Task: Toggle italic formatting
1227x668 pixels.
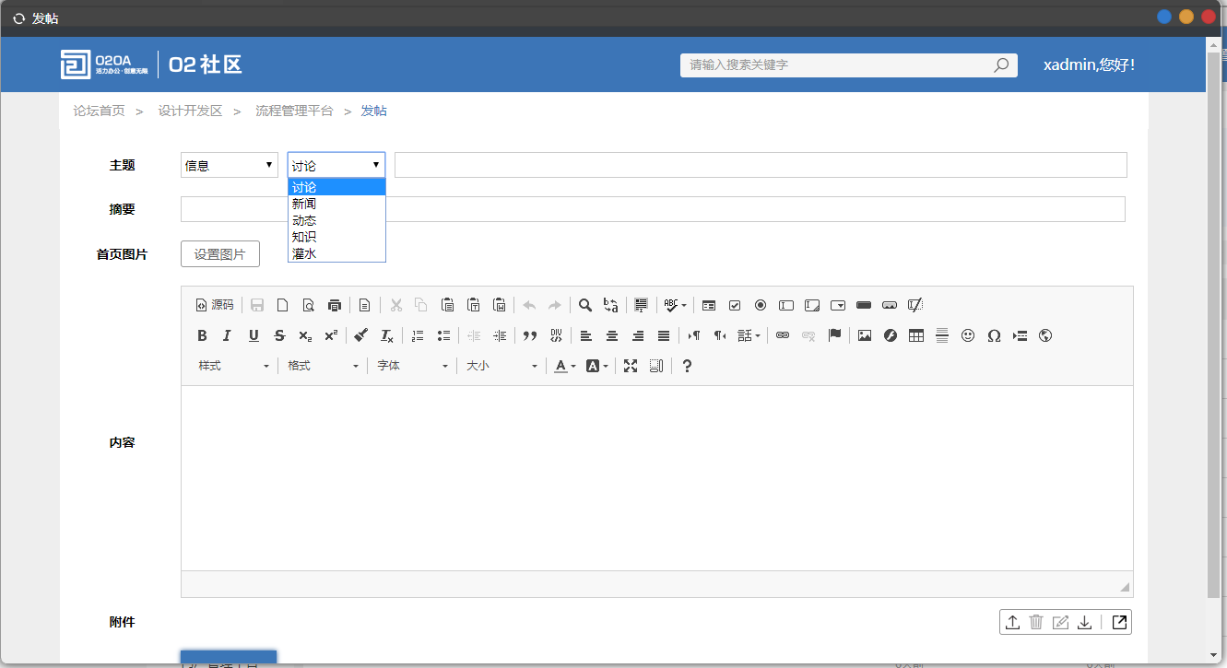Action: [x=228, y=335]
